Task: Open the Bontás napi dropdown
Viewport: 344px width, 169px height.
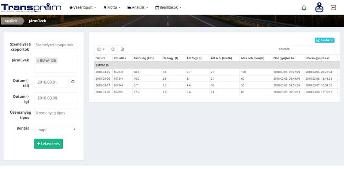Action: point(56,130)
